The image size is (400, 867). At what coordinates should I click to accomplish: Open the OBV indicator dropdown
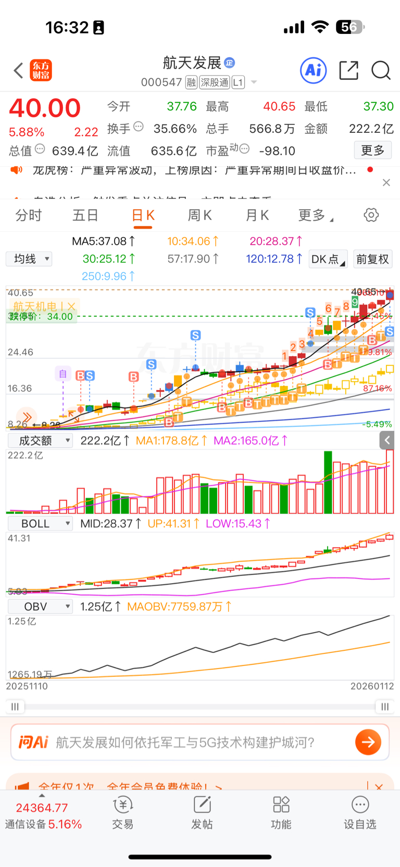[x=40, y=607]
